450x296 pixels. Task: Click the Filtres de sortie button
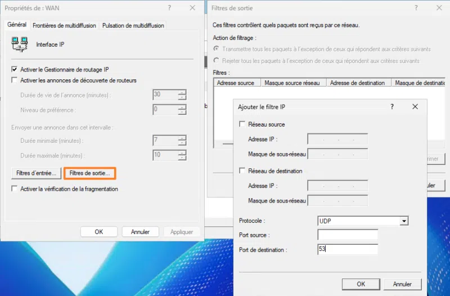pyautogui.click(x=90, y=173)
